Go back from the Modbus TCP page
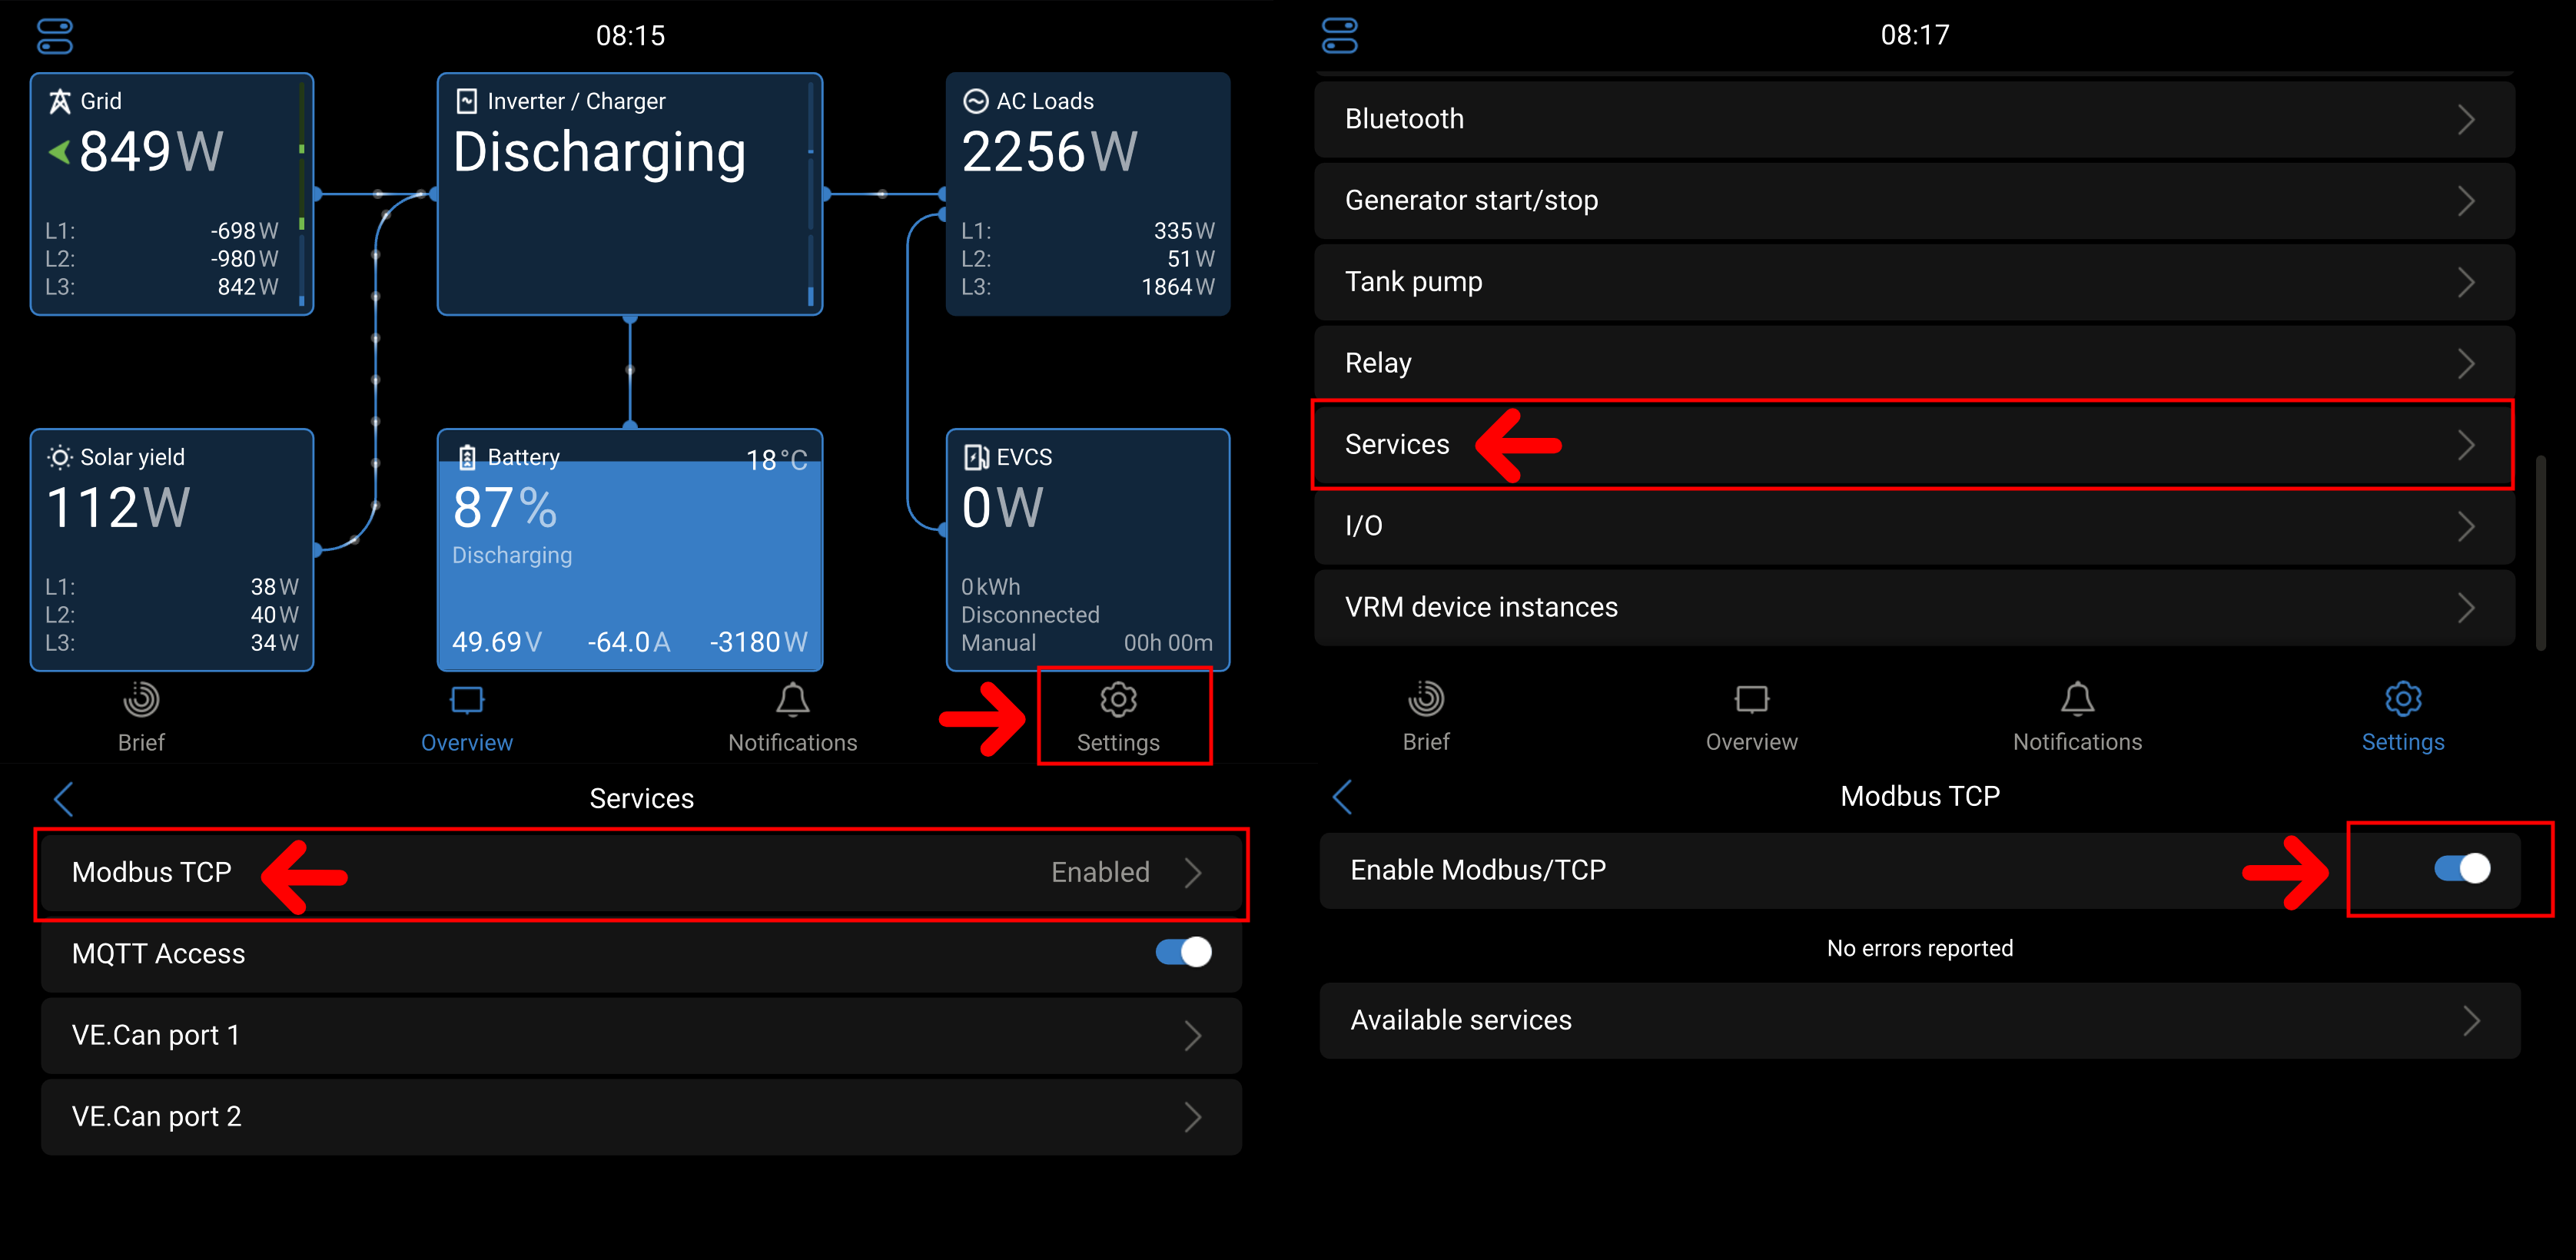The image size is (2576, 1260). [1343, 797]
